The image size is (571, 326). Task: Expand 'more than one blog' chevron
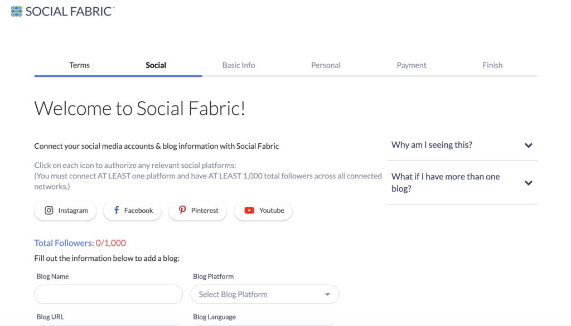pyautogui.click(x=529, y=183)
